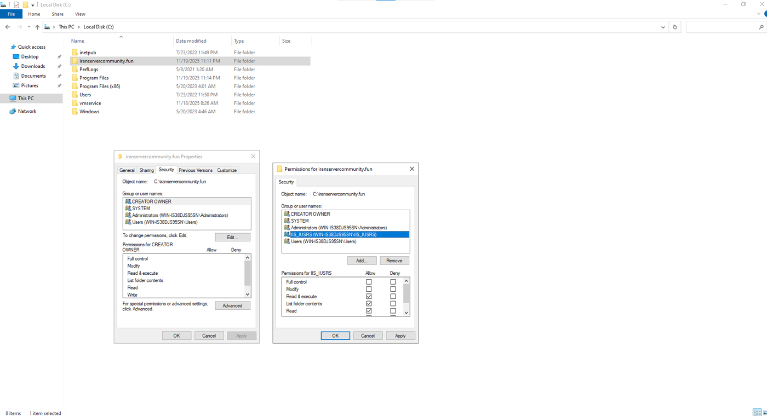Open the Downloads quick access icon
The width and height of the screenshot is (767, 416).
coord(16,66)
